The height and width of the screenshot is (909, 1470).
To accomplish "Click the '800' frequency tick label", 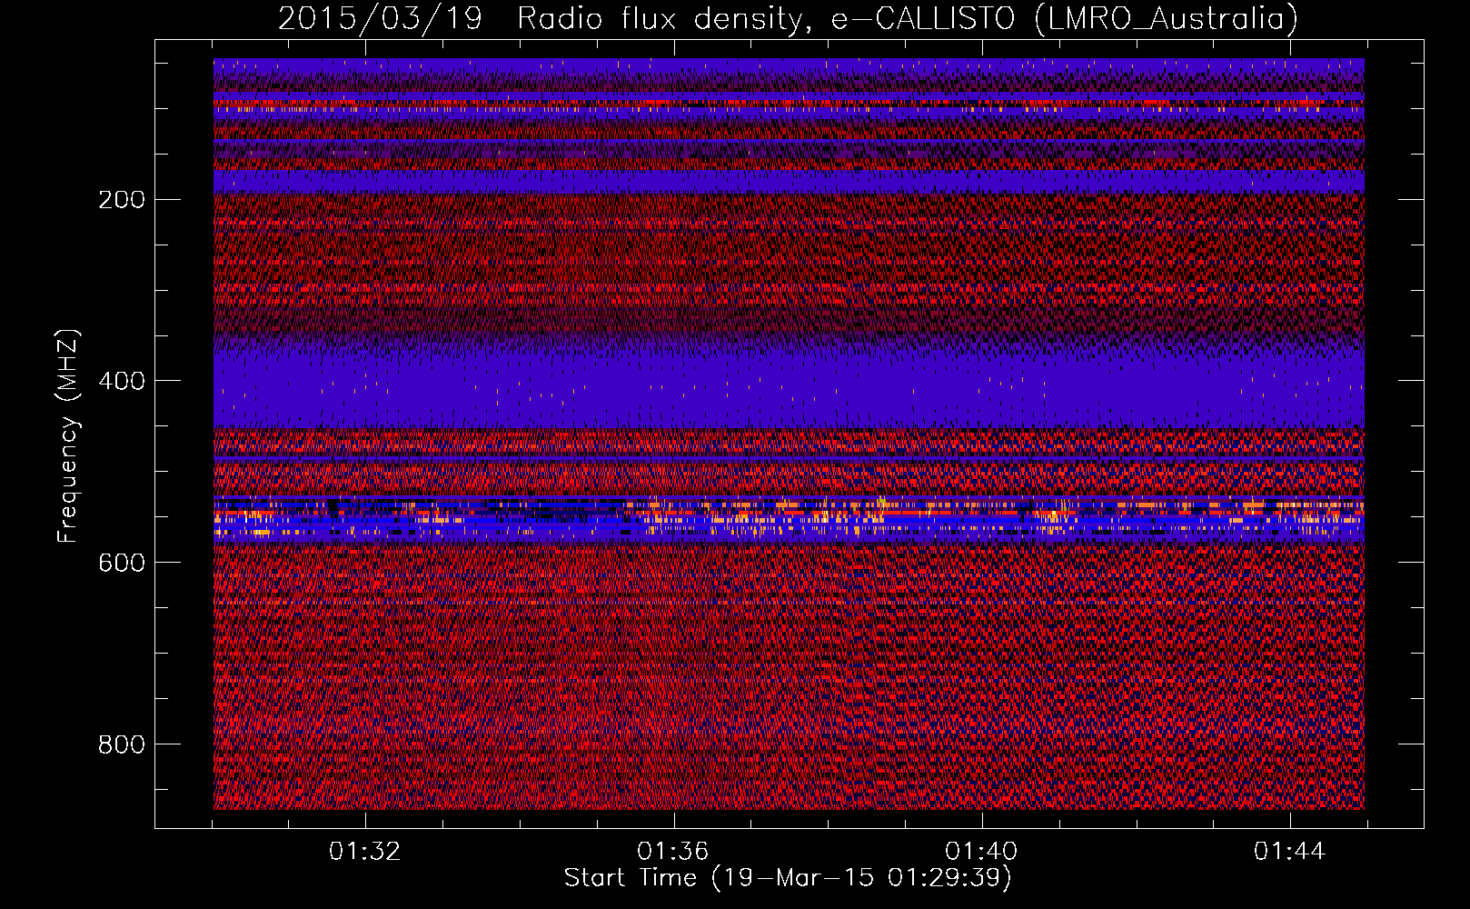I will [122, 745].
